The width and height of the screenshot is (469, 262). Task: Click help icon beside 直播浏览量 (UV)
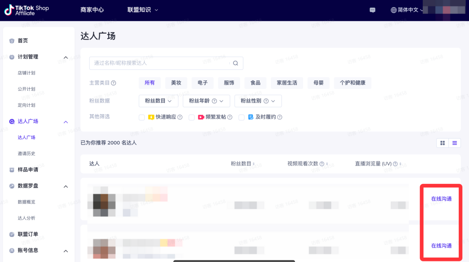[395, 164]
